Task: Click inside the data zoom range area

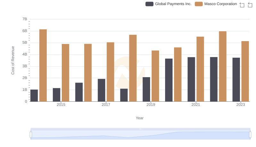Action: (x=140, y=135)
